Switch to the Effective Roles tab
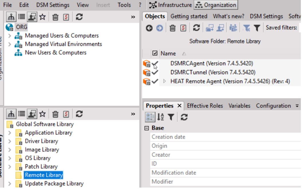Image resolution: width=302 pixels, height=189 pixels. 205,105
